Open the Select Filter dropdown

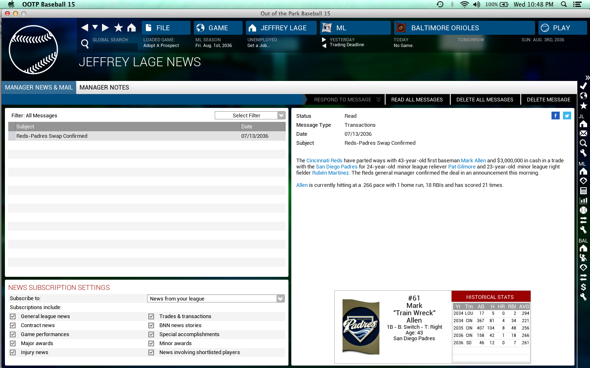point(250,116)
